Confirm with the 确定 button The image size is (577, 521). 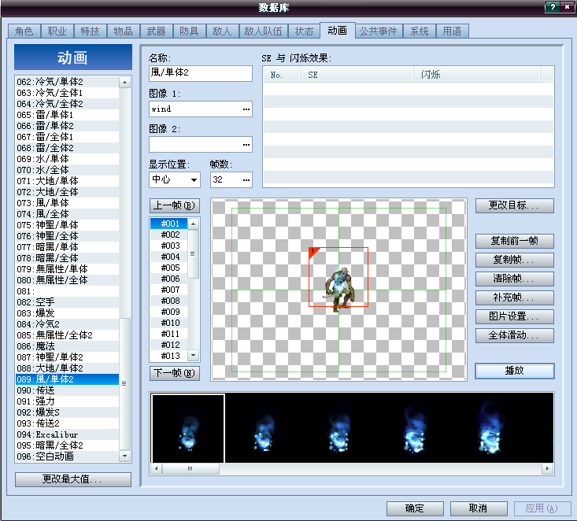415,508
